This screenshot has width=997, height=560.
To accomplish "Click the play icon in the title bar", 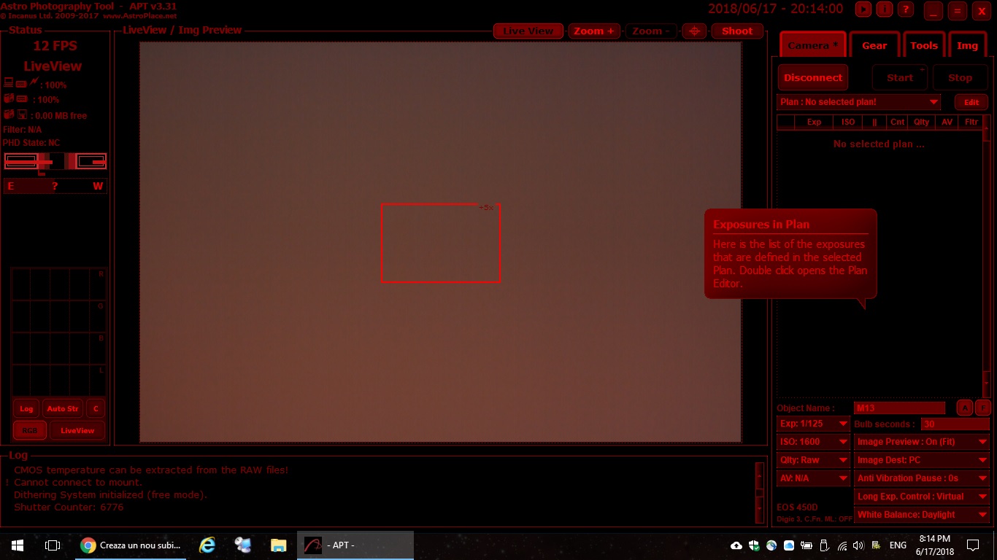I will click(863, 9).
